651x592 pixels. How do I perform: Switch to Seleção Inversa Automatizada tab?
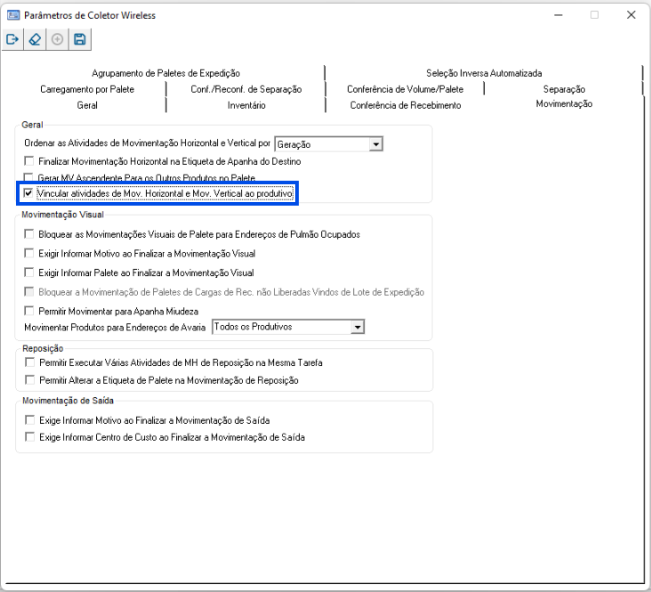(484, 73)
